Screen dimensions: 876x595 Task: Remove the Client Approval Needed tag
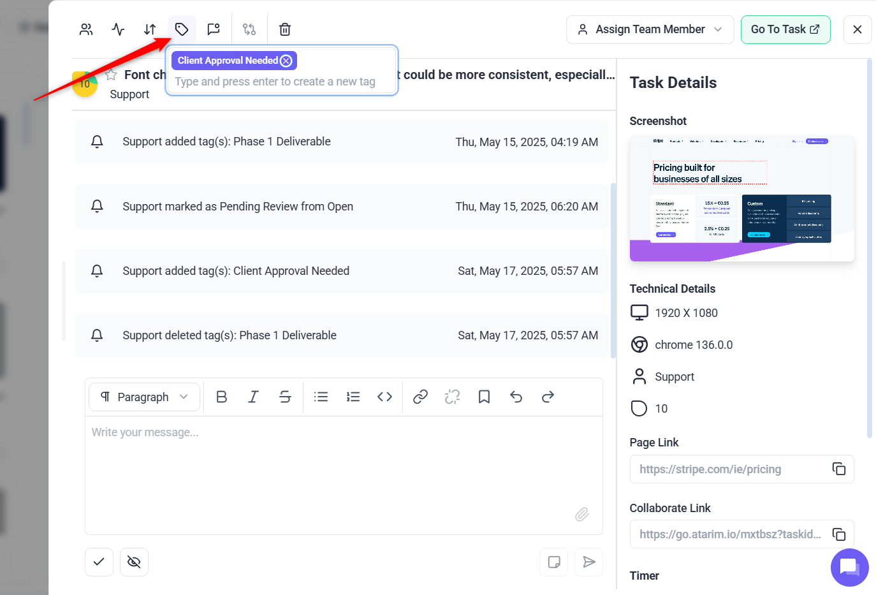coord(286,61)
